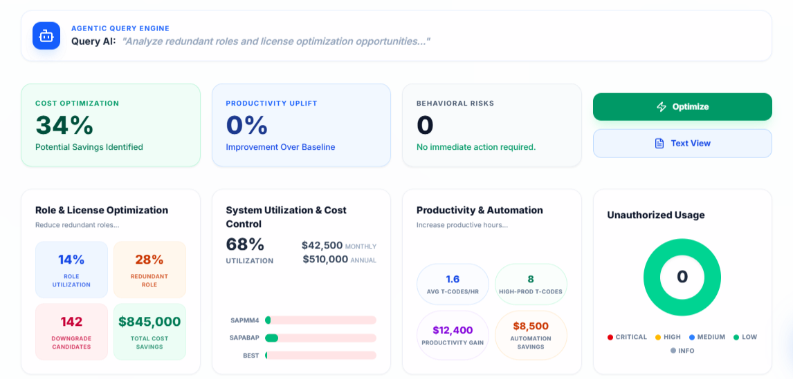Type in the Query AI input field
Image resolution: width=793 pixels, height=379 pixels.
coord(277,41)
